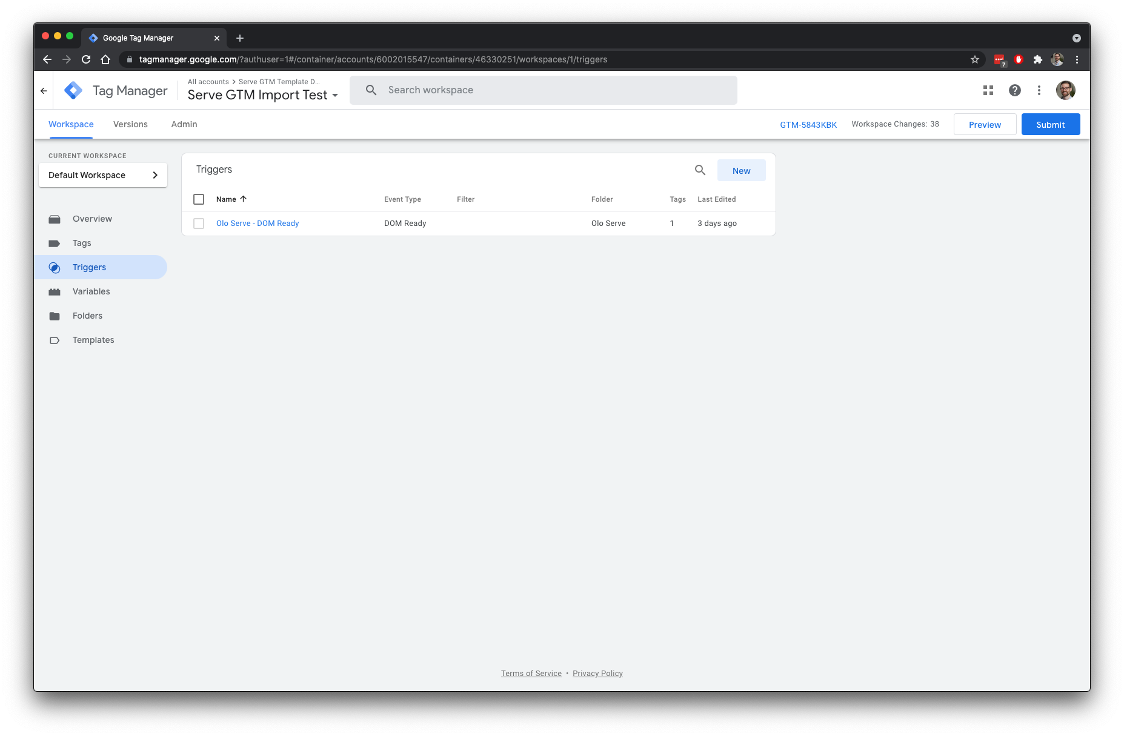Click the Serve GTM Template D... breadcrumb
Screen dimensions: 1124x736
[x=279, y=82]
